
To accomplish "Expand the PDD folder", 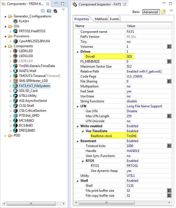I will point(6,135).
